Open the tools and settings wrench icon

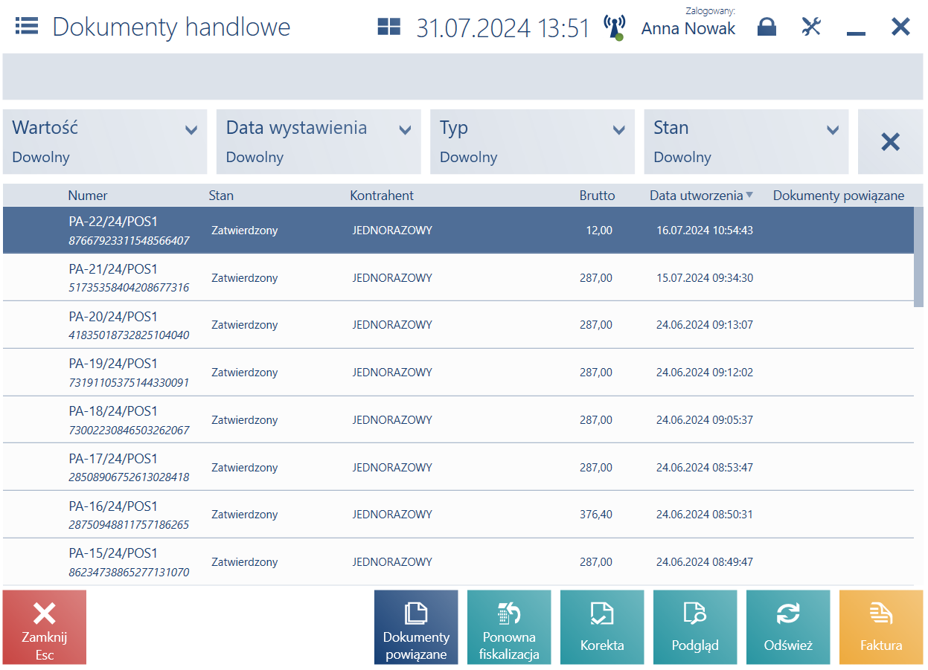(x=811, y=27)
